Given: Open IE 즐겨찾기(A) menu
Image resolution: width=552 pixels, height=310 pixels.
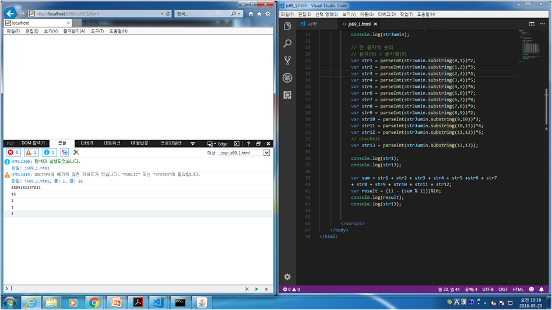Looking at the screenshot, I should pyautogui.click(x=74, y=31).
